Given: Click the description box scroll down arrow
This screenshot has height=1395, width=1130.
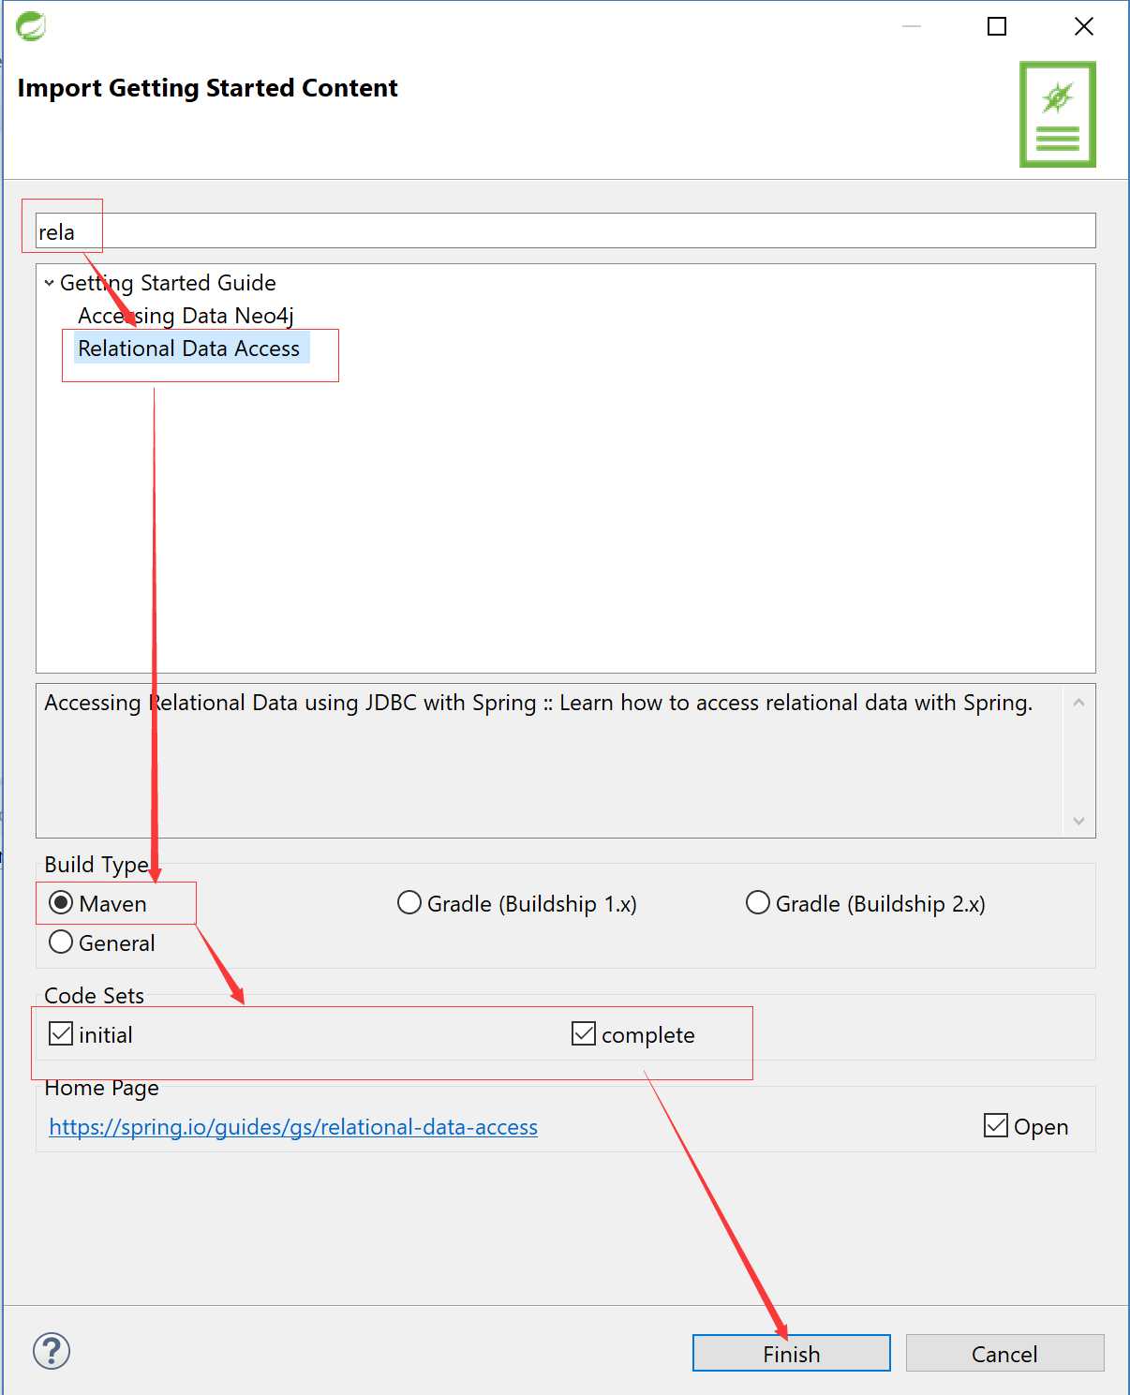Looking at the screenshot, I should coord(1078,821).
